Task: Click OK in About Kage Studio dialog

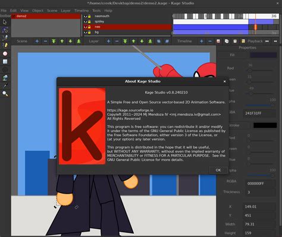Action: 218,170
